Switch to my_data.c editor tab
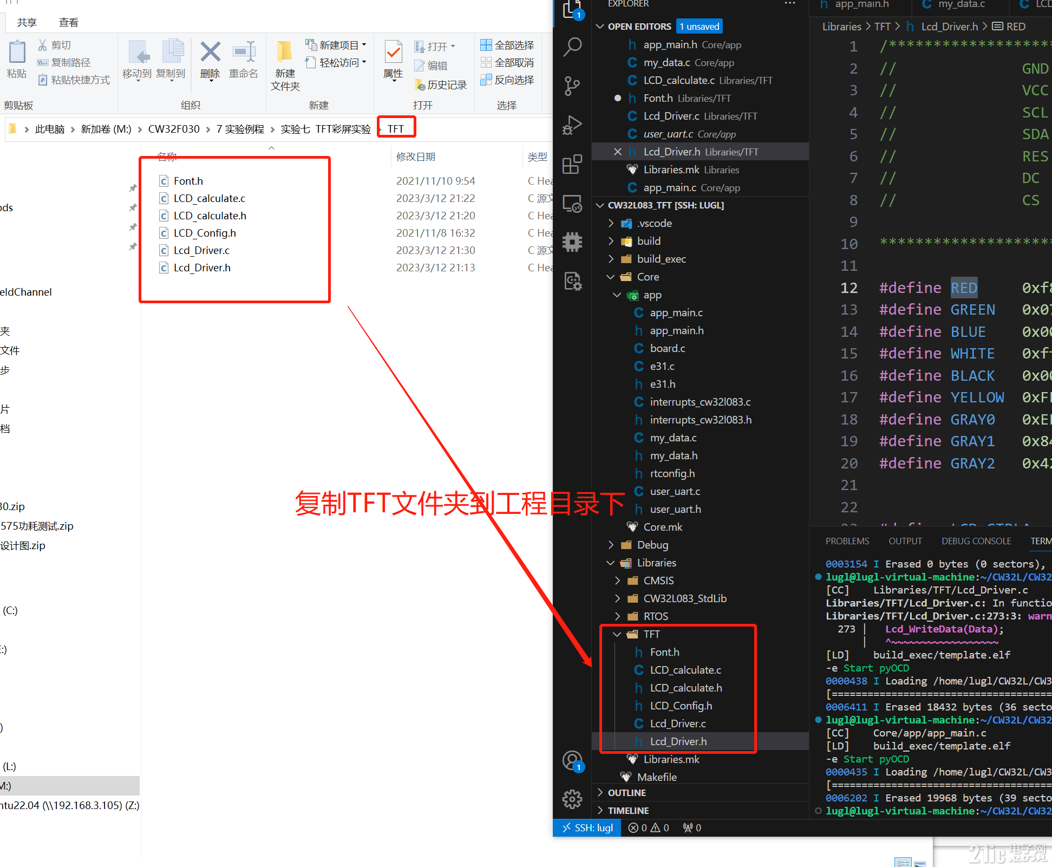Image resolution: width=1052 pixels, height=867 pixels. pos(961,5)
